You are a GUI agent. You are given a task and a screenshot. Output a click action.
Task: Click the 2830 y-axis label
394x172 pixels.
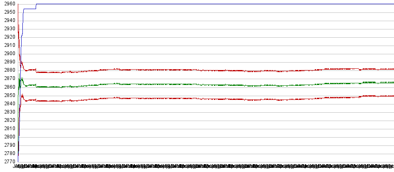[8, 112]
